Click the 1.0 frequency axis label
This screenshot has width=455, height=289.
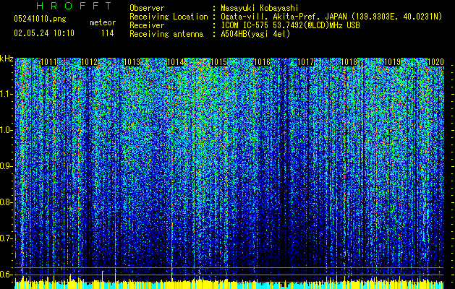(7, 130)
